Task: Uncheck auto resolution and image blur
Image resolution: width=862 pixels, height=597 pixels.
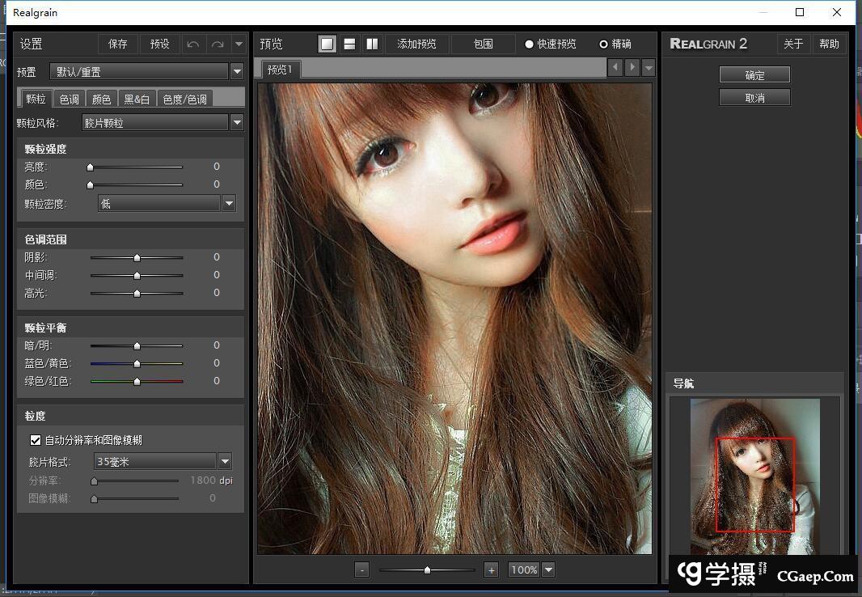Action: (x=36, y=440)
